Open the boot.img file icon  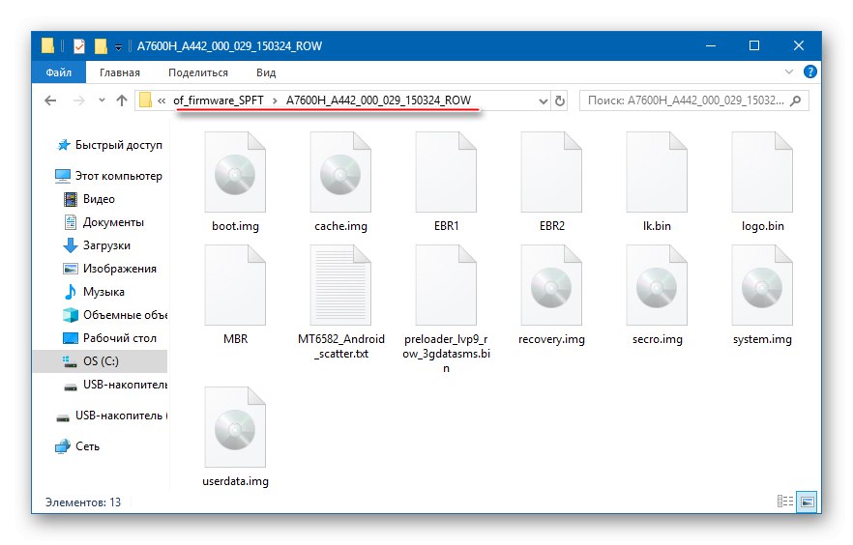coord(235,172)
